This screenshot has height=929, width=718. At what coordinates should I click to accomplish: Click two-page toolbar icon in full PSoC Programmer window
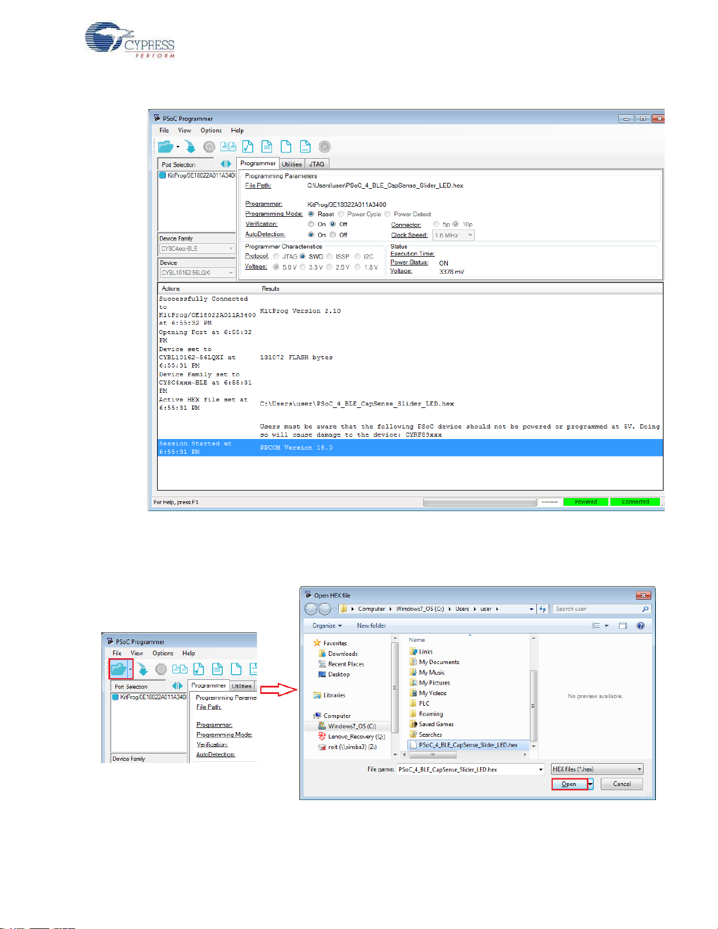click(229, 147)
